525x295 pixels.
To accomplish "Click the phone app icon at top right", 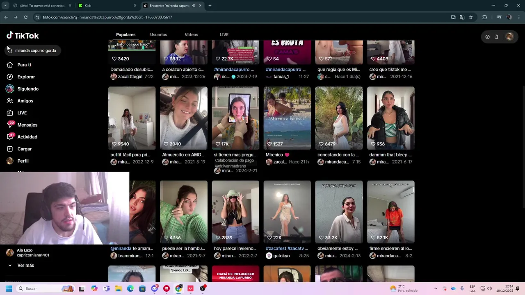I will coord(496,37).
